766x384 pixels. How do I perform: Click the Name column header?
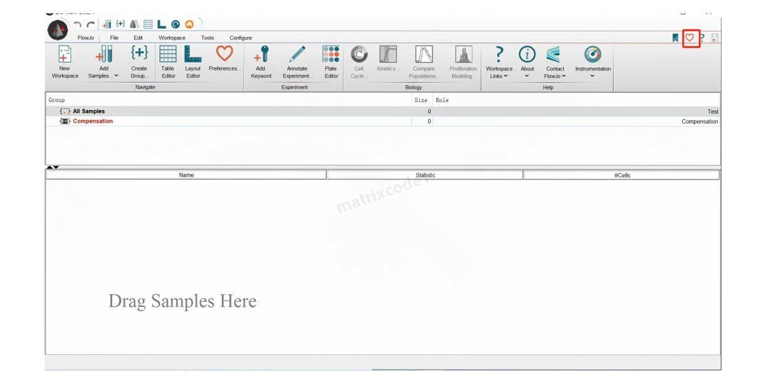(186, 175)
